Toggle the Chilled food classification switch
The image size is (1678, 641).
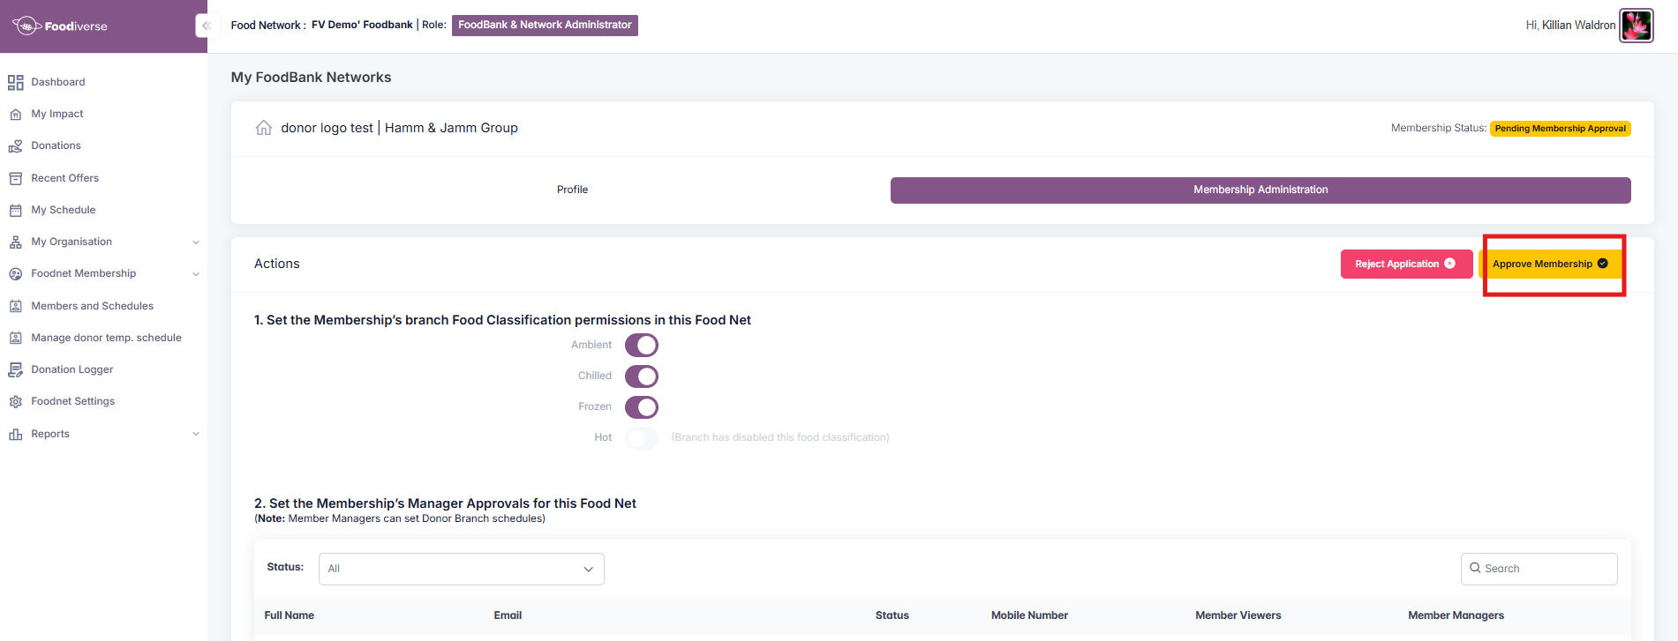pyautogui.click(x=642, y=376)
